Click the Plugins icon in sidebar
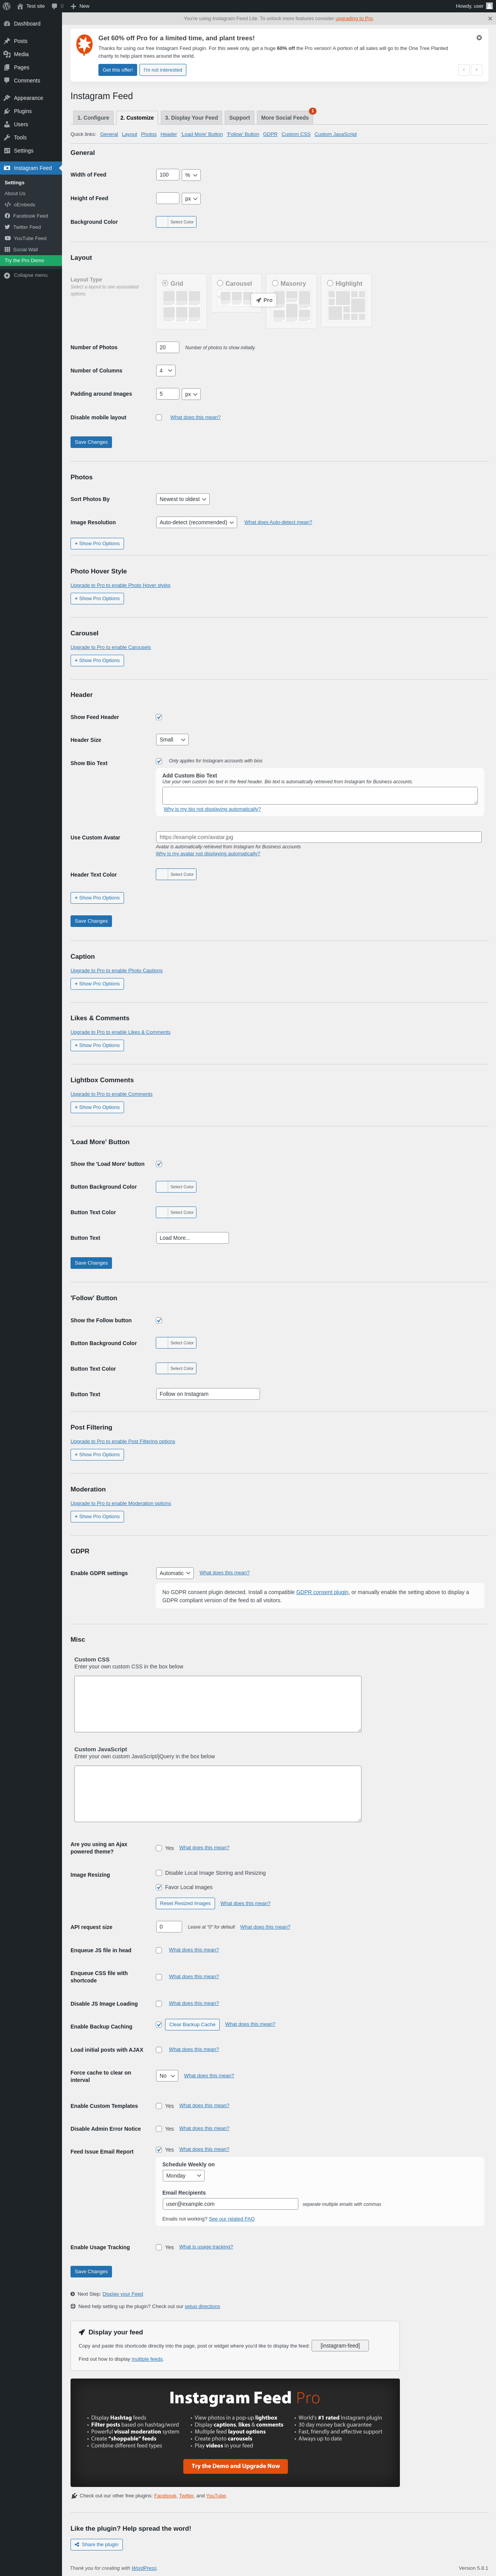 [7, 111]
